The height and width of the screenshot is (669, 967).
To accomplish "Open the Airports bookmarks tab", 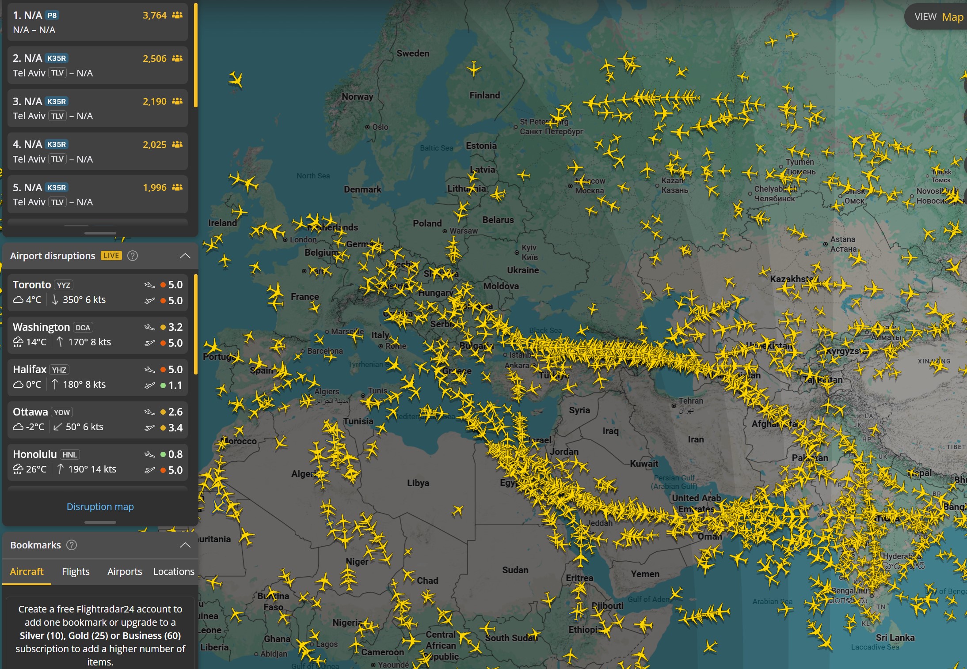I will pyautogui.click(x=125, y=571).
